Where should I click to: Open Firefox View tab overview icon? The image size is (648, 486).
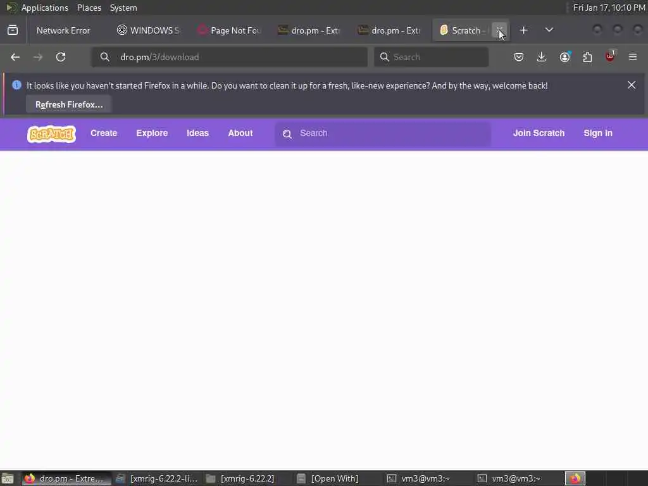(13, 30)
